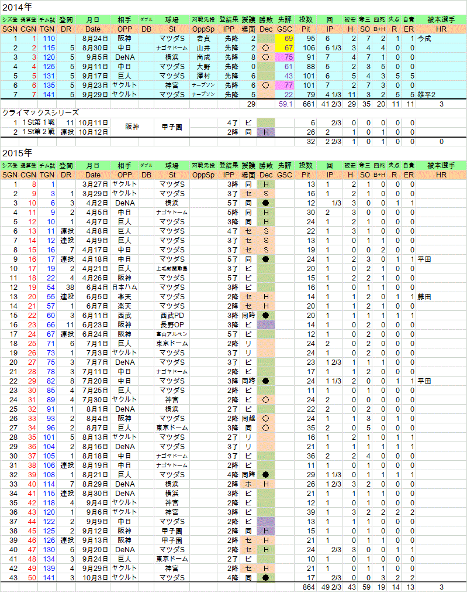Select the date cell 8月24日
The image size is (467, 592).
(x=93, y=39)
